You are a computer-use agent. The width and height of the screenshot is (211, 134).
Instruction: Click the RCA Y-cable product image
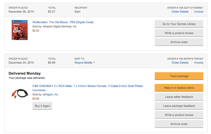click(20, 93)
